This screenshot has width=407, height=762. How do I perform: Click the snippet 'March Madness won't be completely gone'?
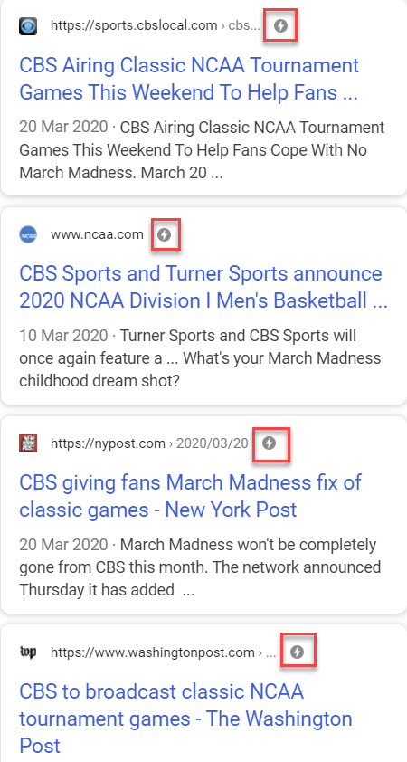coord(199,556)
